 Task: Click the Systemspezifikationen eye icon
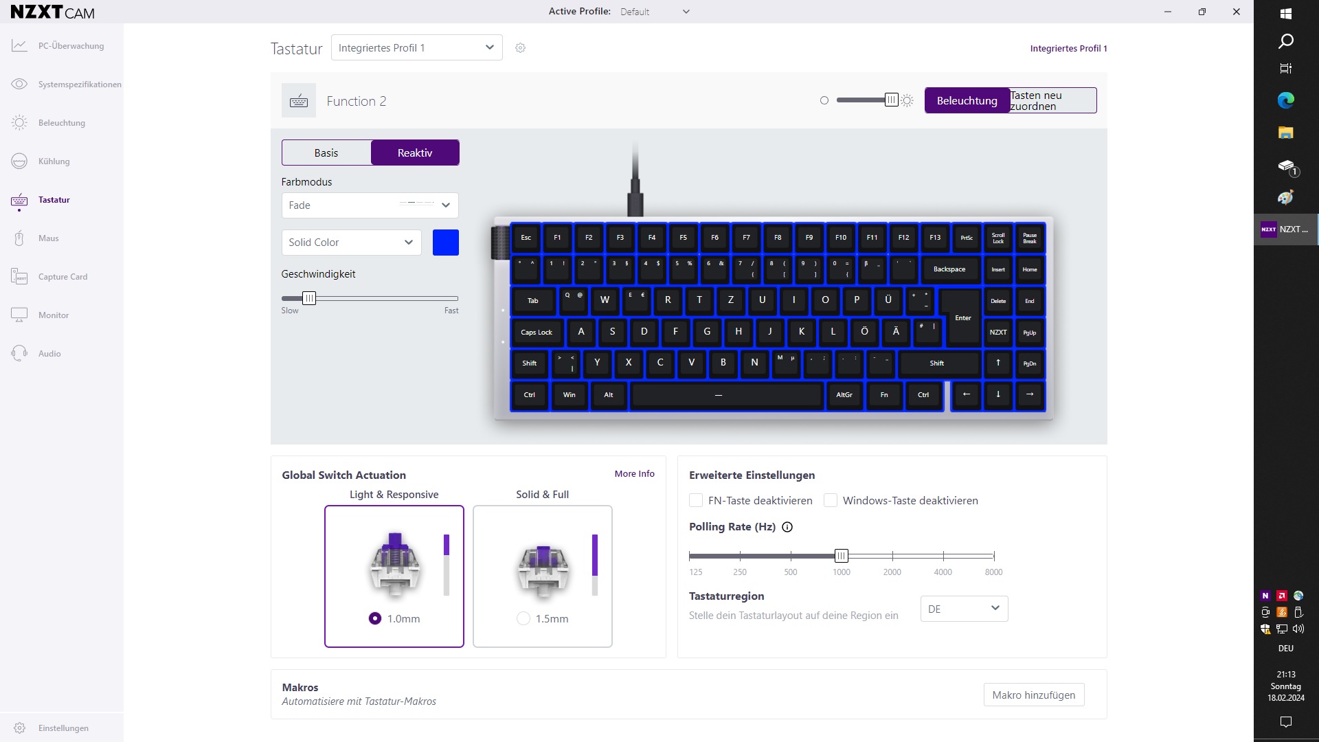pyautogui.click(x=19, y=85)
